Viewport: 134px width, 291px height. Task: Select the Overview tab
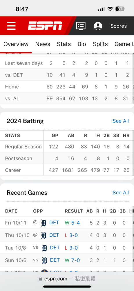(16, 44)
